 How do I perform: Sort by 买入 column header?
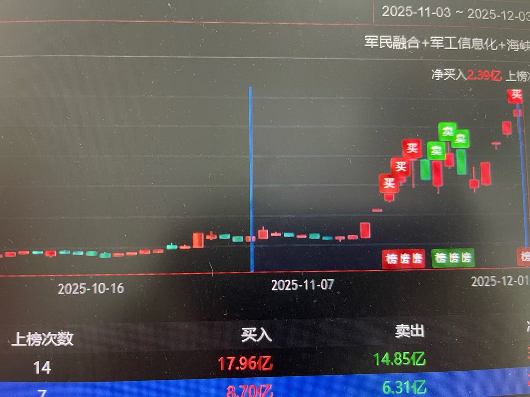point(257,335)
